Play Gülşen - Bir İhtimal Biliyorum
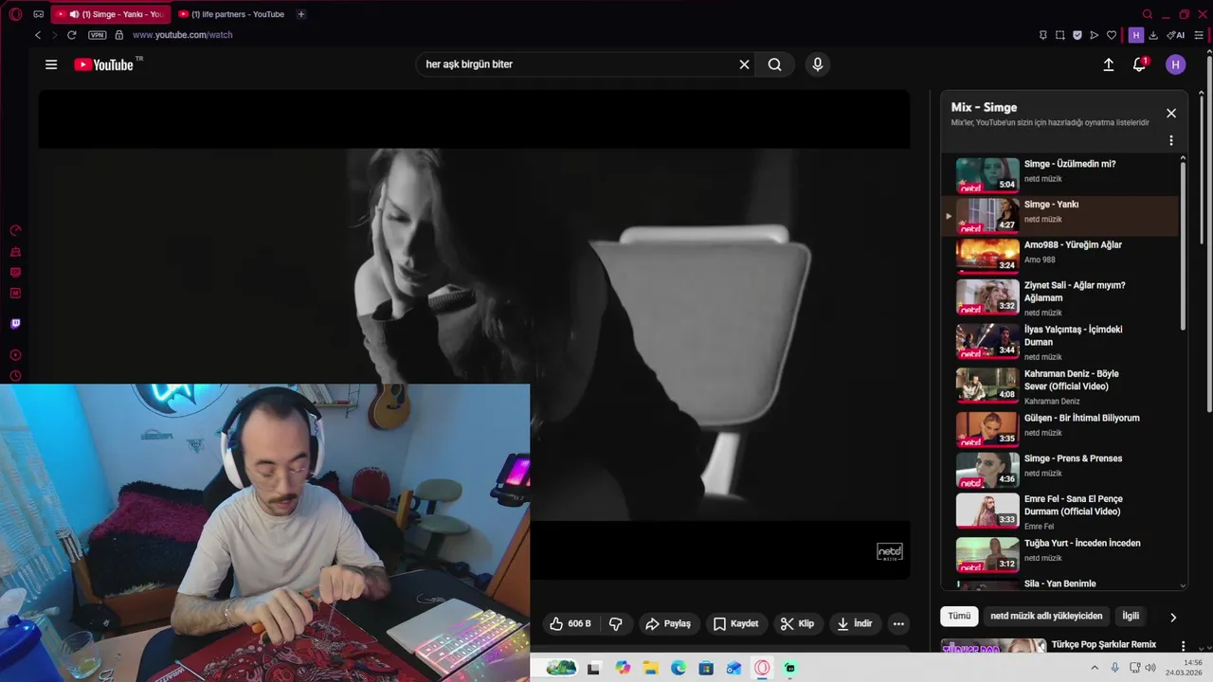Image resolution: width=1213 pixels, height=682 pixels. coord(1061,429)
